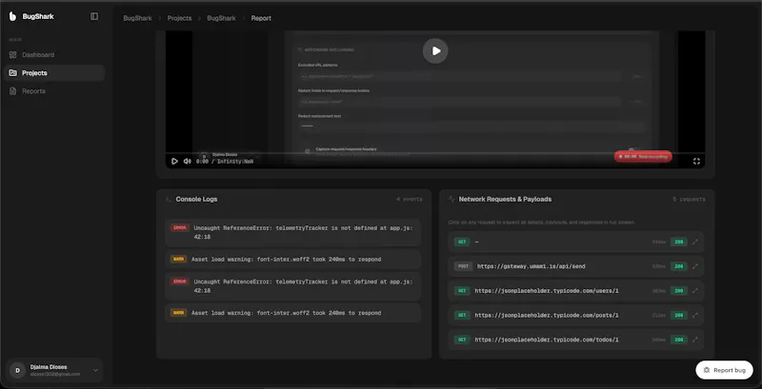Click the Report bug button
762x389 pixels.
[724, 370]
